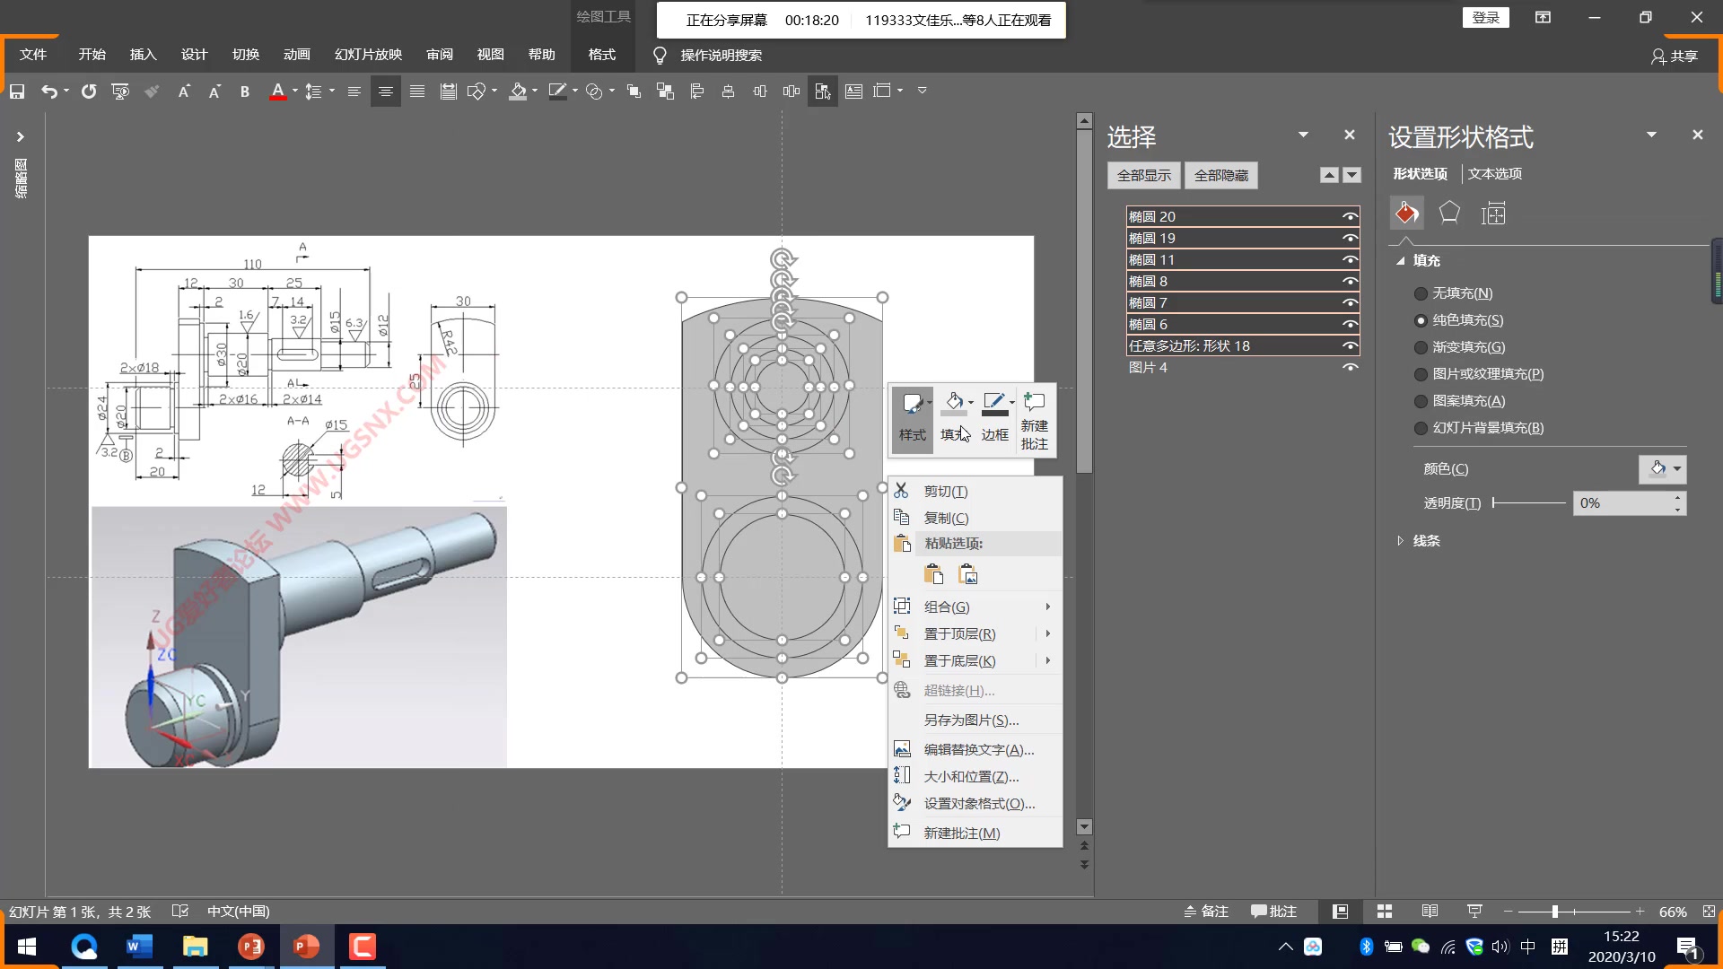This screenshot has height=969, width=1723.
Task: Select the Gradient fill radio option
Action: 1421,347
